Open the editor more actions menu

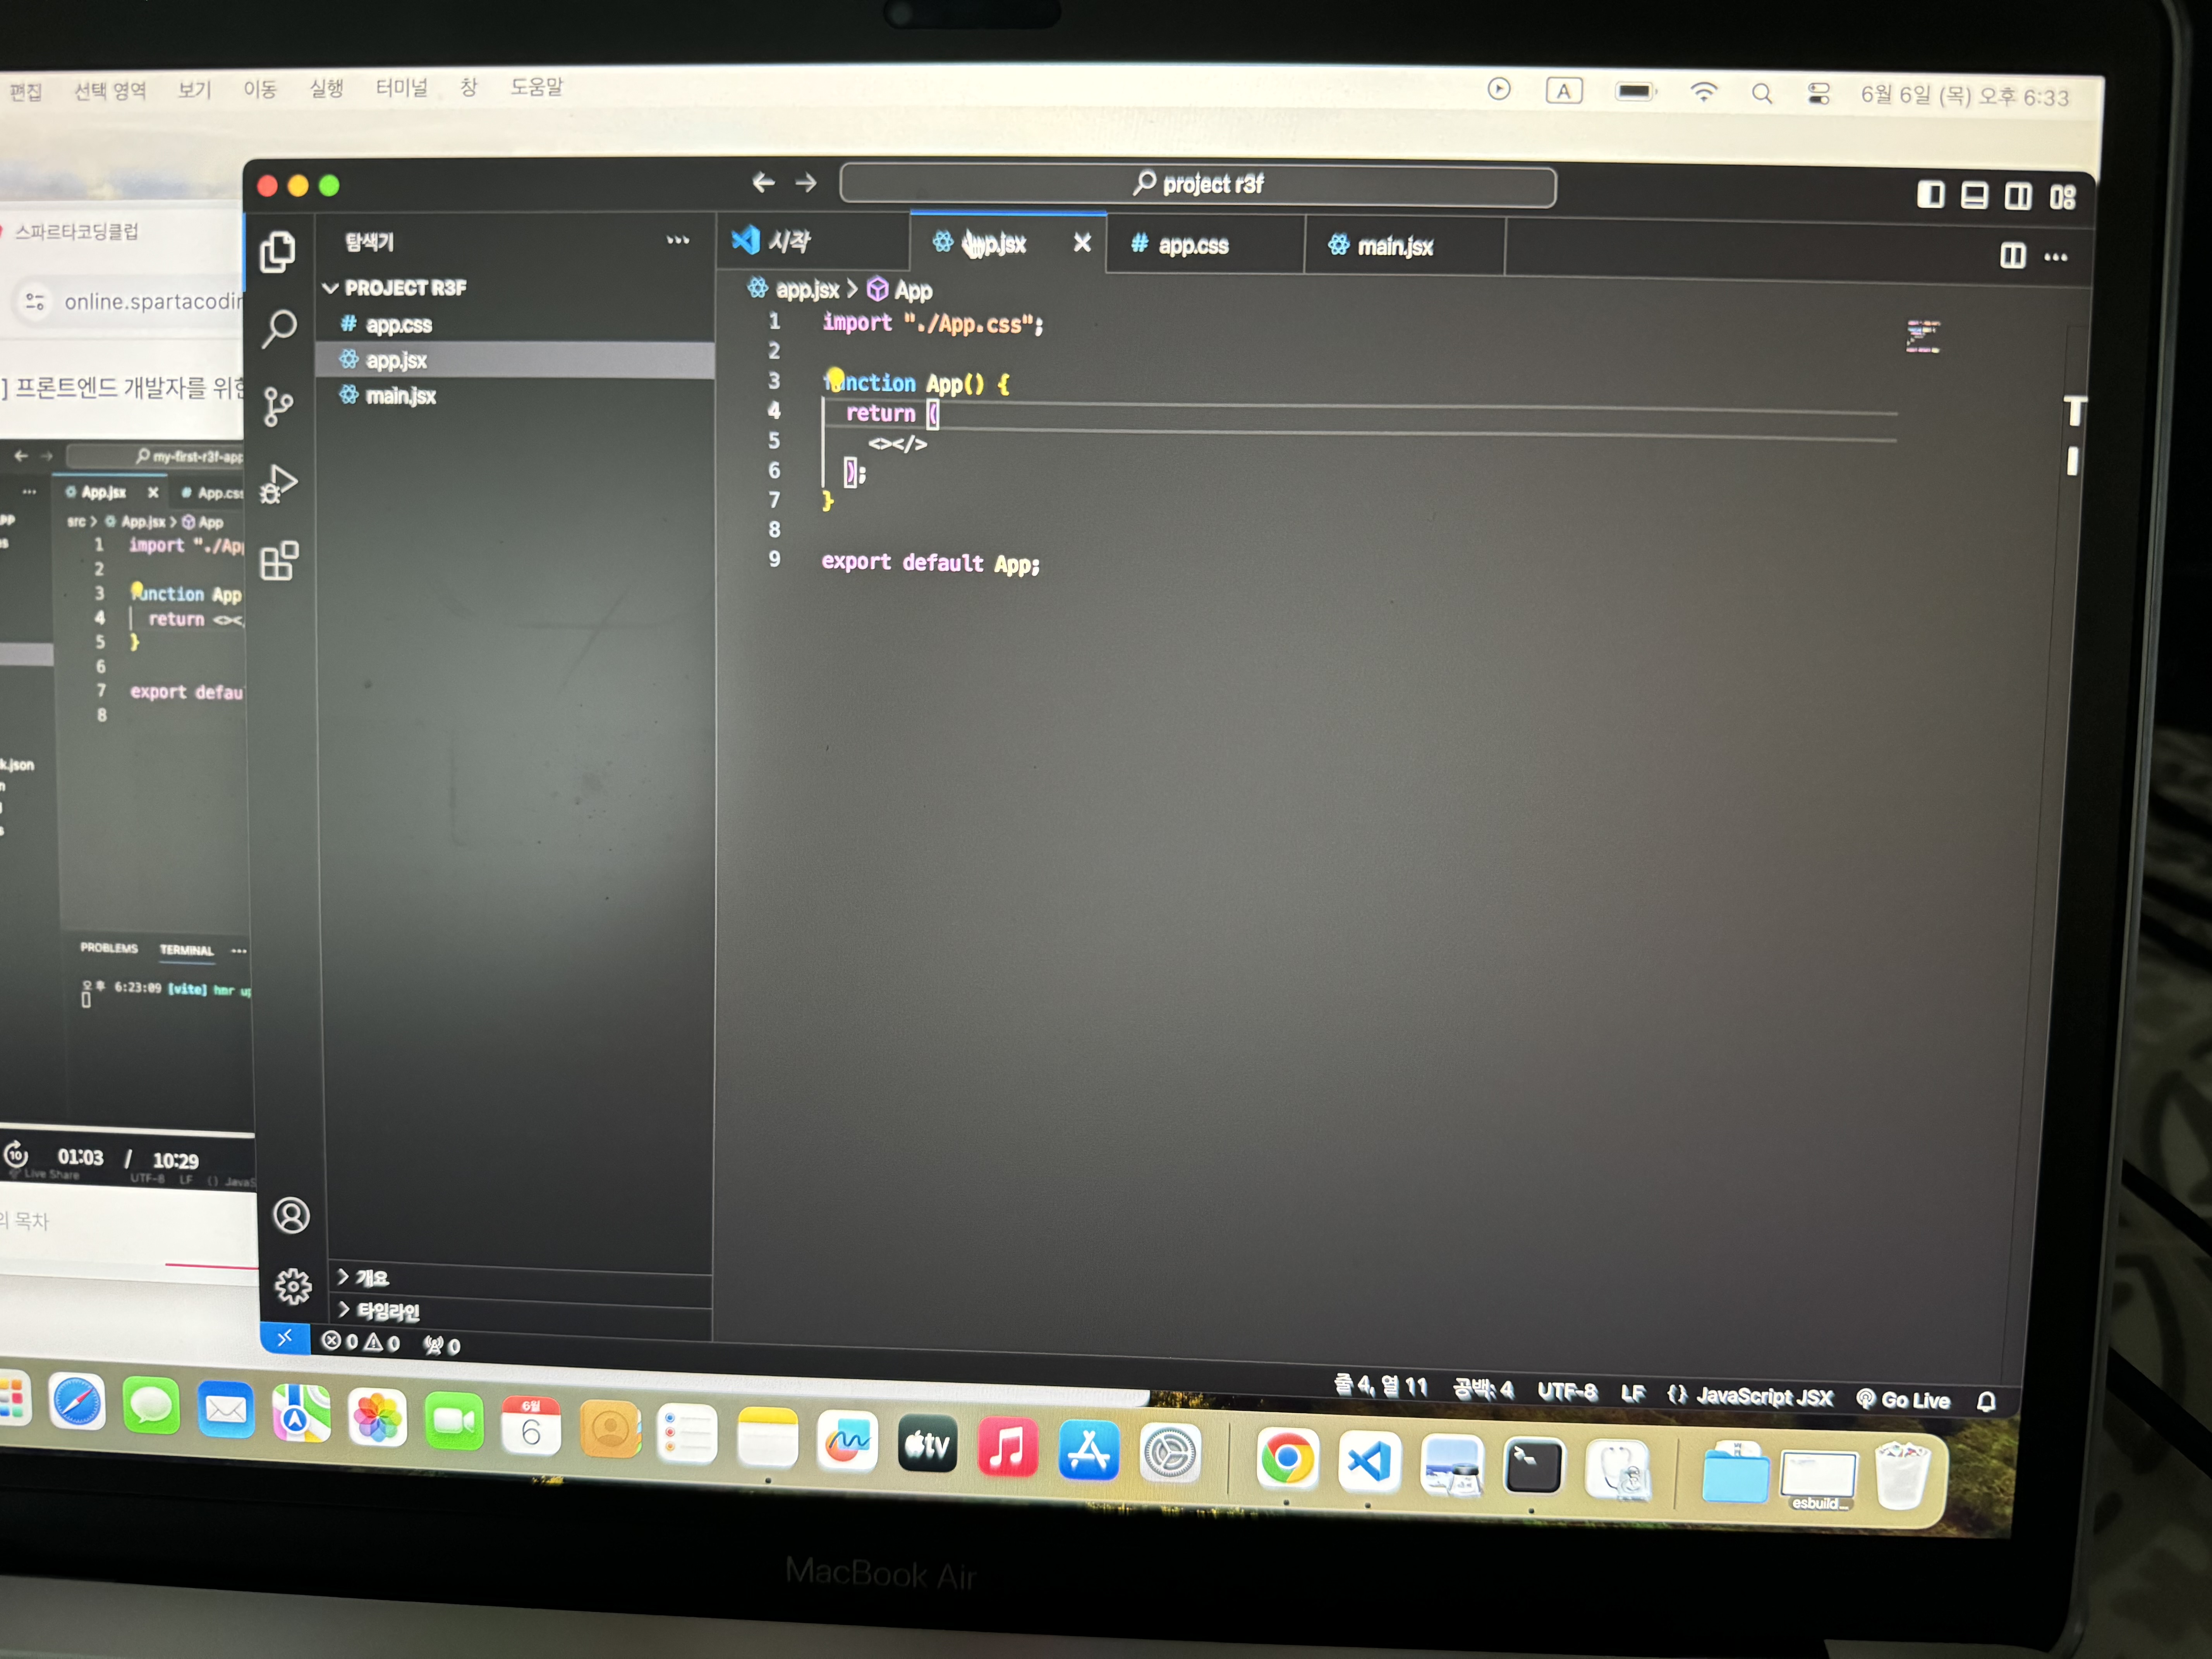pos(2056,257)
